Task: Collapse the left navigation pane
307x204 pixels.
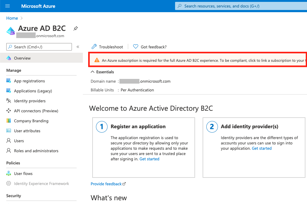Action: tap(78, 46)
